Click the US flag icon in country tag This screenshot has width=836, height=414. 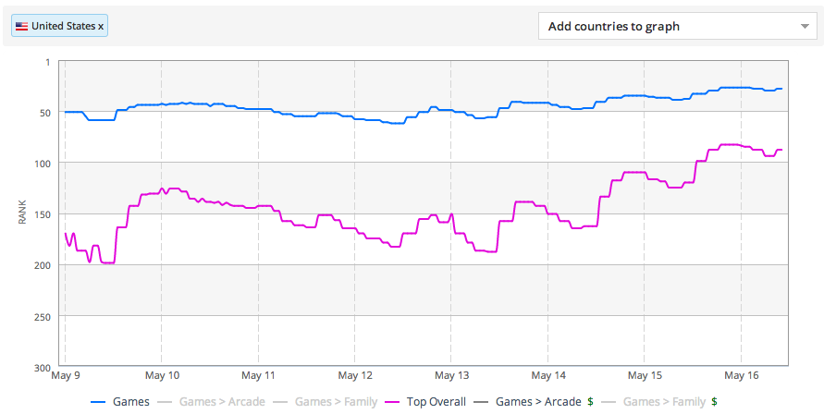pos(22,26)
